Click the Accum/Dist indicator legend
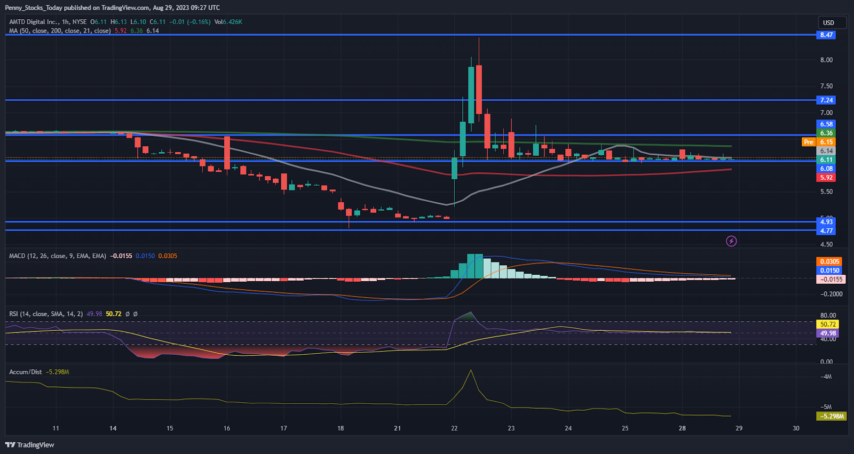Image resolution: width=854 pixels, height=454 pixels. tap(25, 372)
